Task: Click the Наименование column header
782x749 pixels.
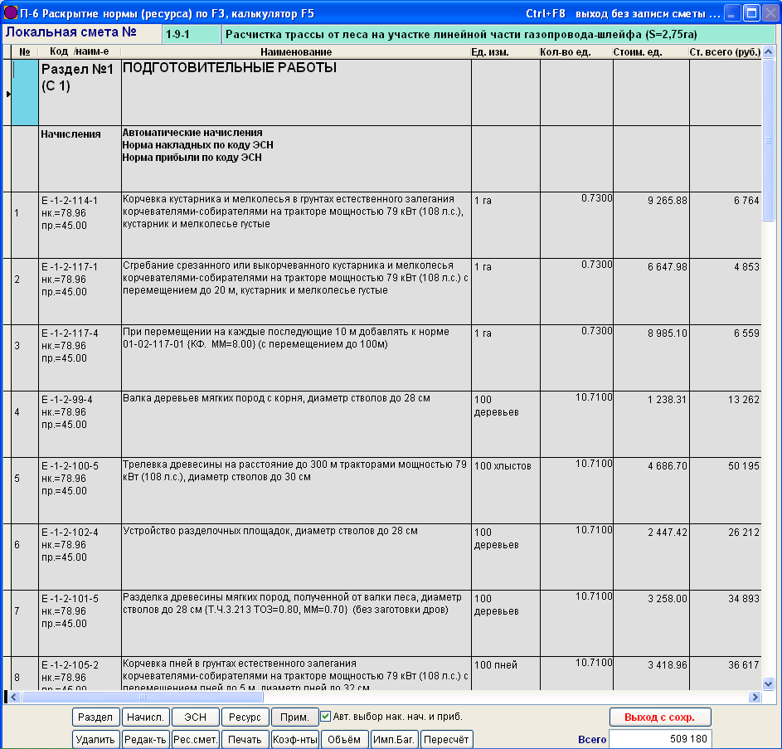Action: (296, 52)
